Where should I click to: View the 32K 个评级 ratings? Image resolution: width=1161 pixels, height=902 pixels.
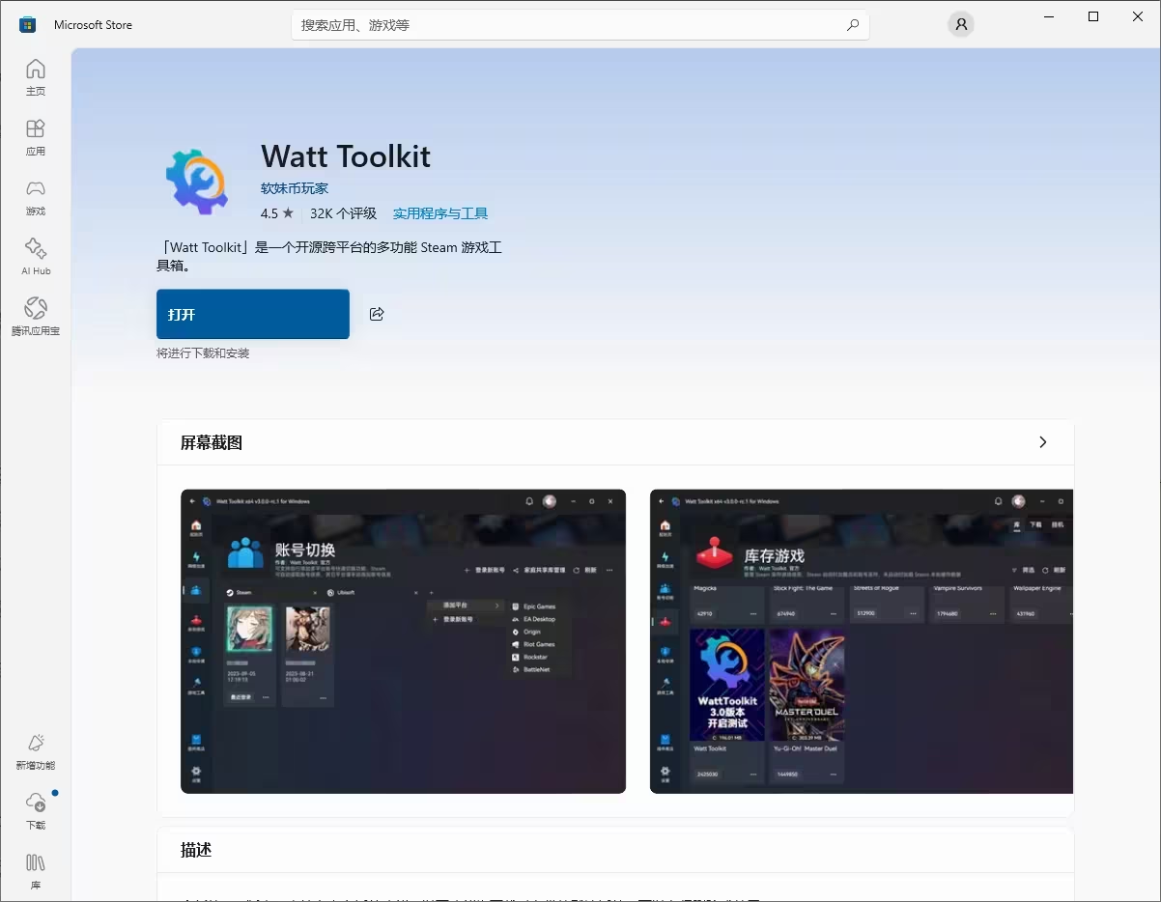(x=343, y=213)
